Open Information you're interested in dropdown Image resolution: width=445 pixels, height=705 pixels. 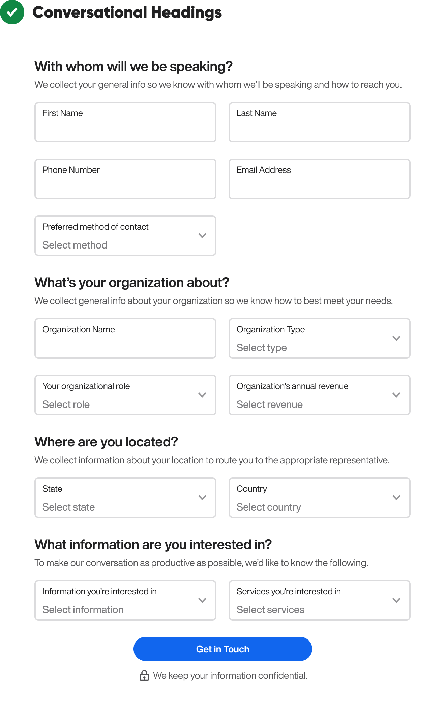point(125,600)
